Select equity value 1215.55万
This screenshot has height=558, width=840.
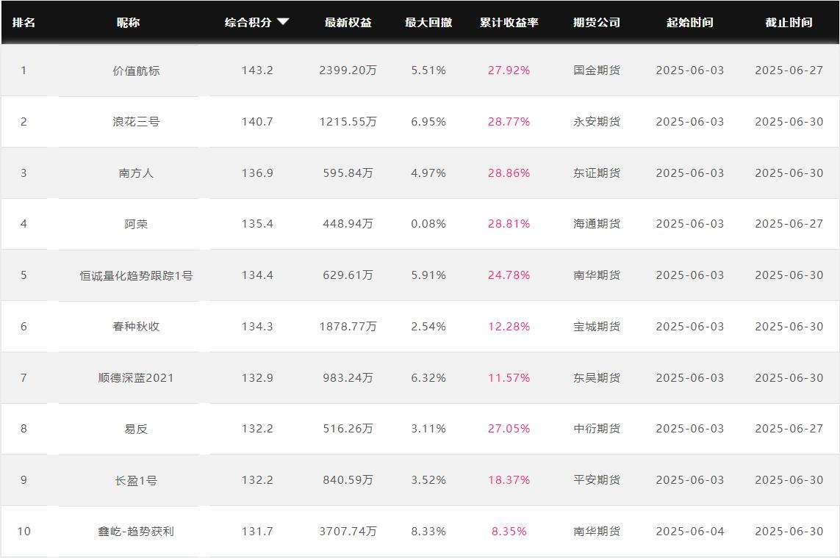coord(348,122)
